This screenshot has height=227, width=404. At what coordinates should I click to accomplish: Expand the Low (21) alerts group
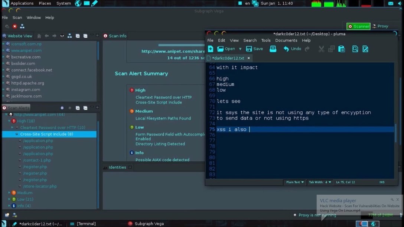tap(9, 200)
